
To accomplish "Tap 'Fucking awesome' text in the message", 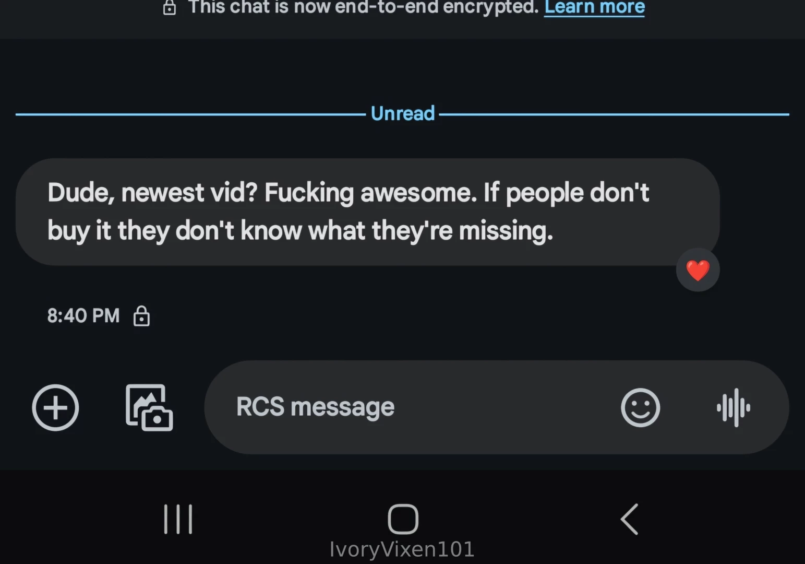I will (x=370, y=193).
